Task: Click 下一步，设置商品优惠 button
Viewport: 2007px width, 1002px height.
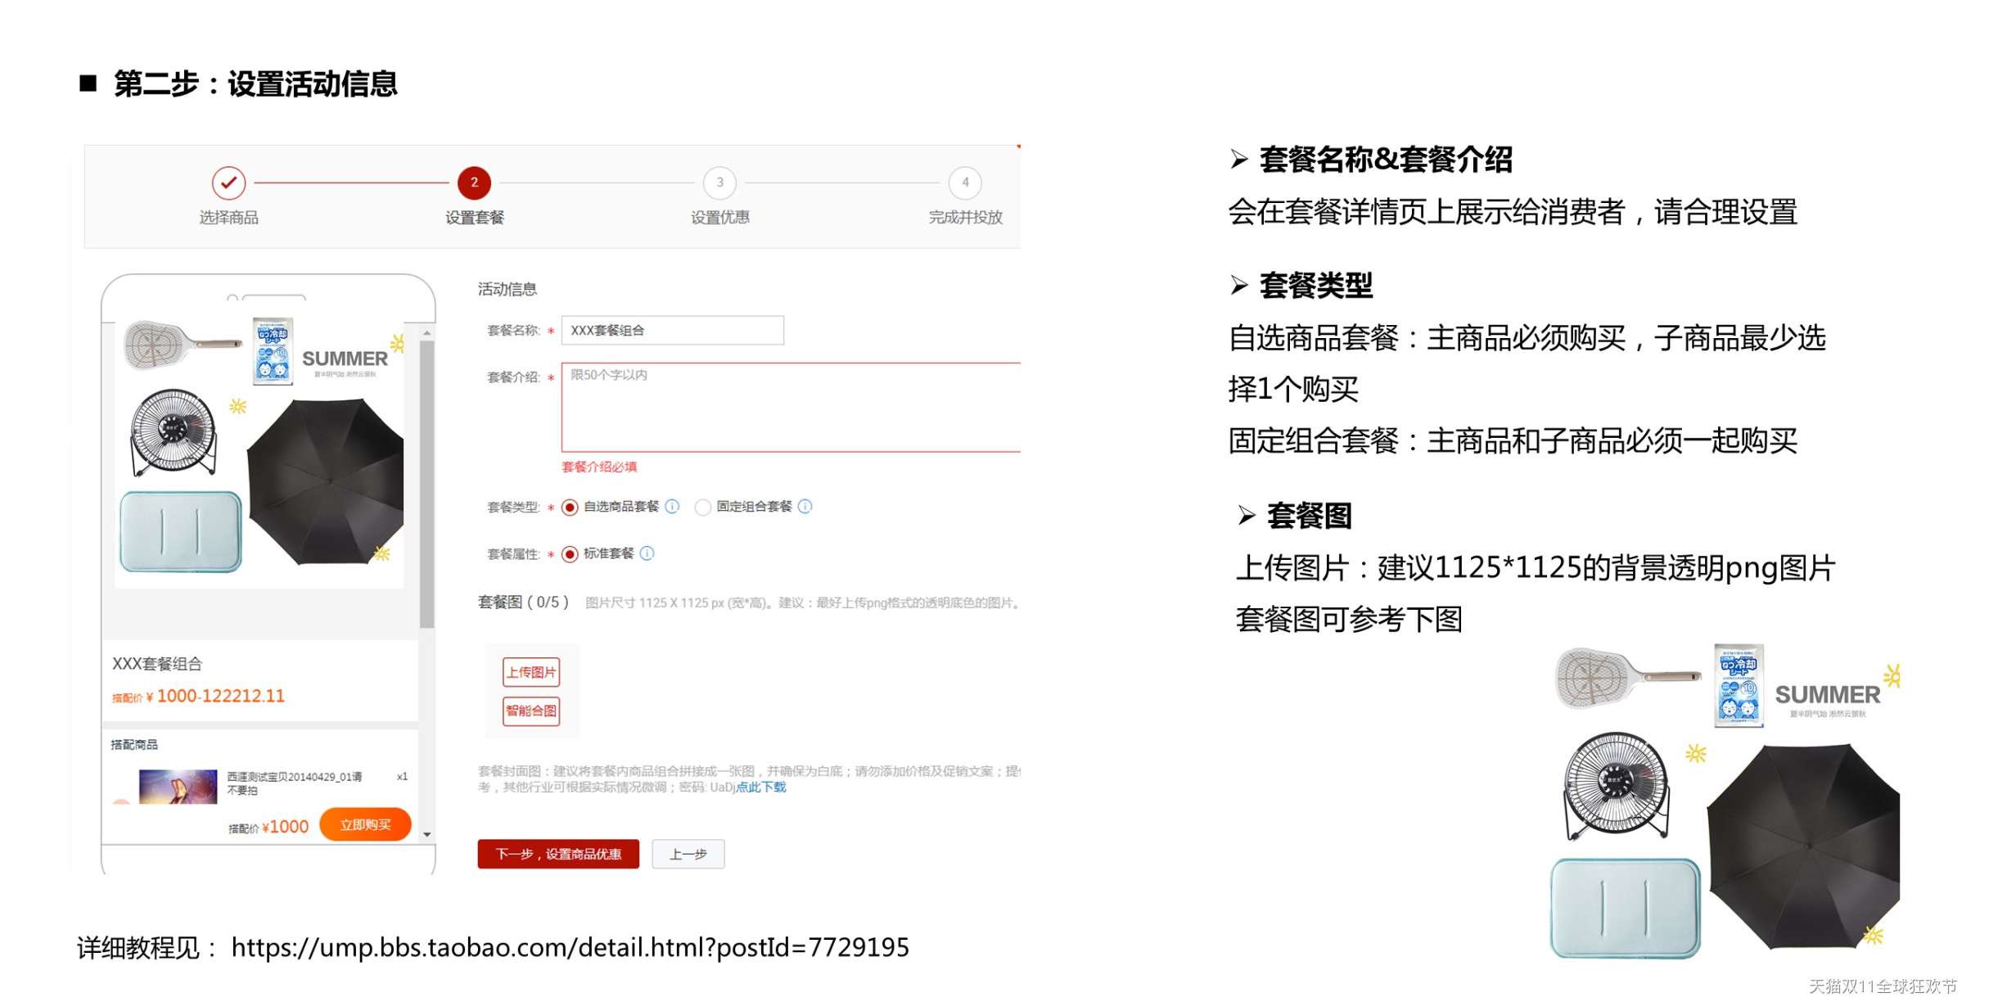Action: click(x=558, y=854)
